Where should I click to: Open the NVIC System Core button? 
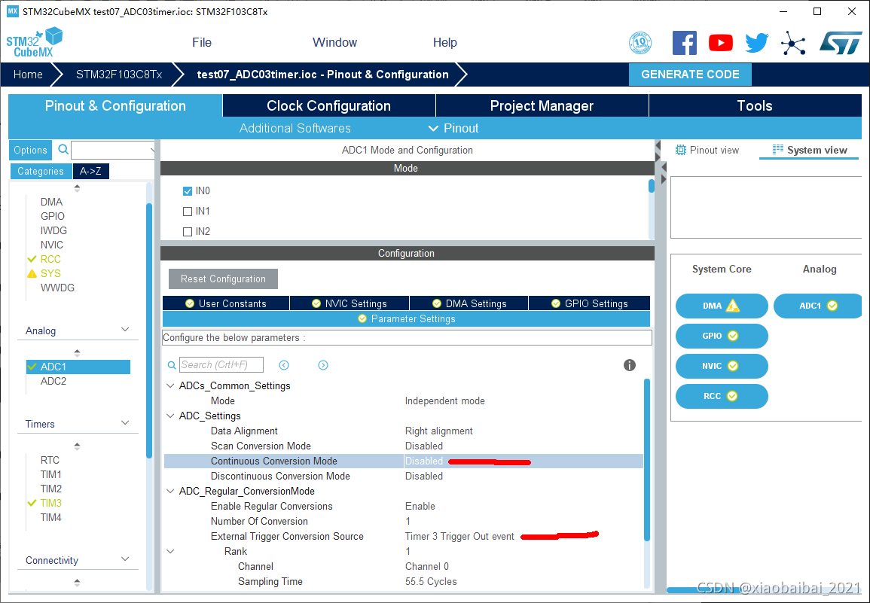pos(722,366)
